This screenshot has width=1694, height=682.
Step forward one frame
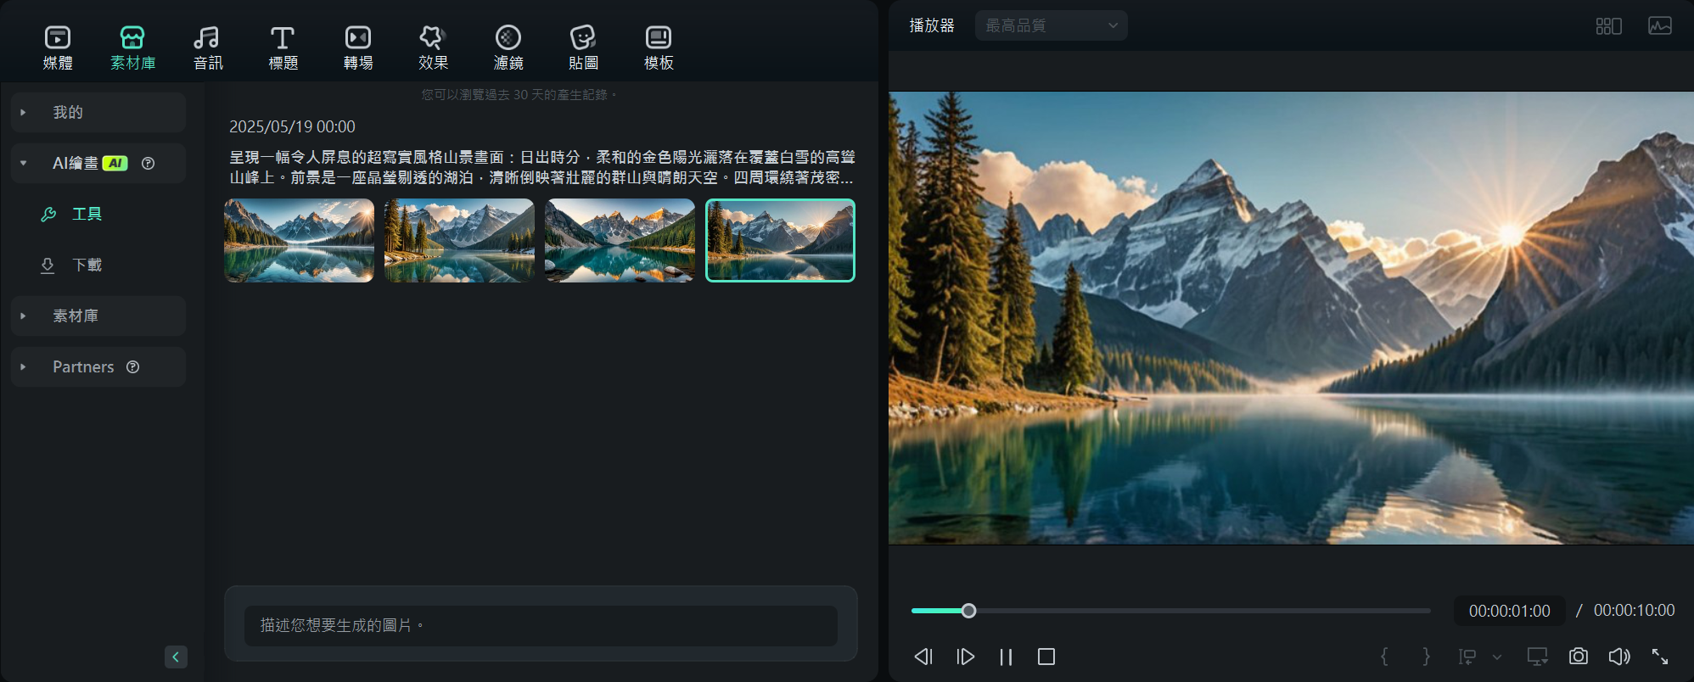click(x=965, y=657)
